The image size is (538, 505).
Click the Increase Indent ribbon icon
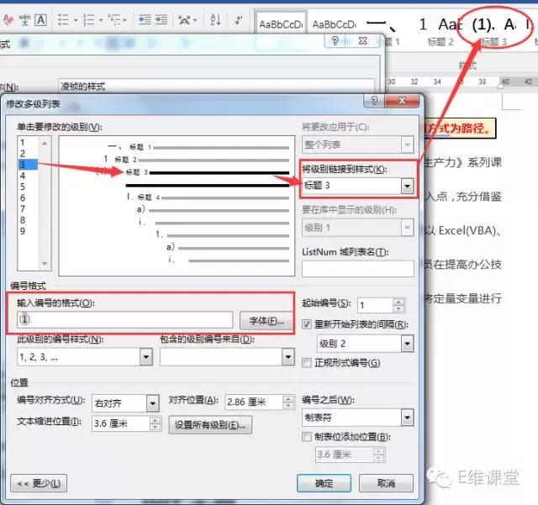[161, 20]
